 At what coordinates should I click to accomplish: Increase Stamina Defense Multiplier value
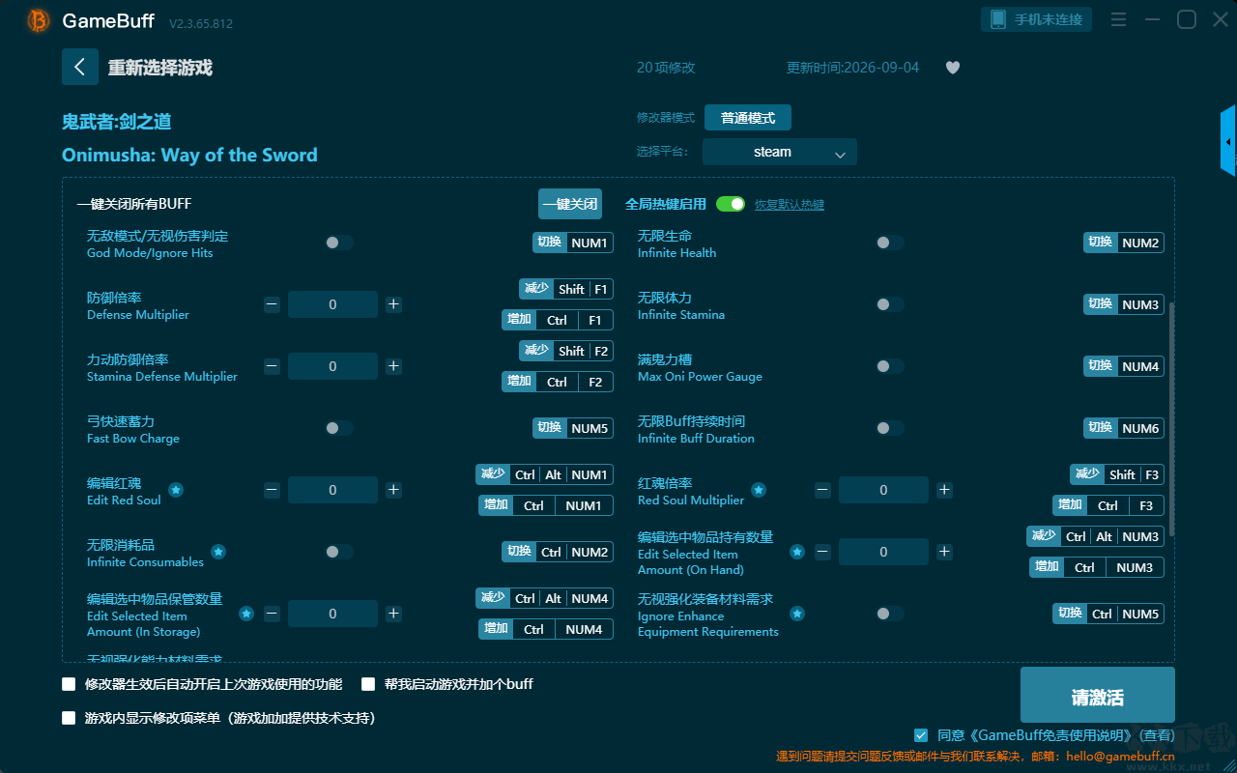pos(393,366)
